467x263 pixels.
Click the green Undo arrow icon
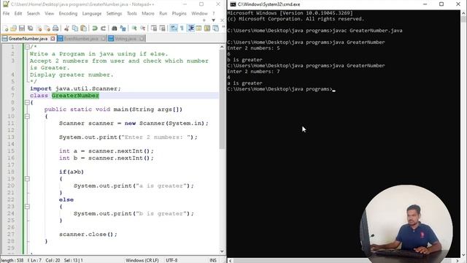(x=95, y=28)
